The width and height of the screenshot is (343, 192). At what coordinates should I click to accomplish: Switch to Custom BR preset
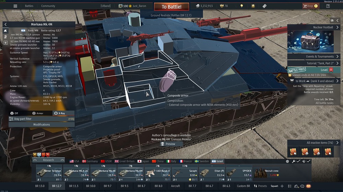coord(243,186)
